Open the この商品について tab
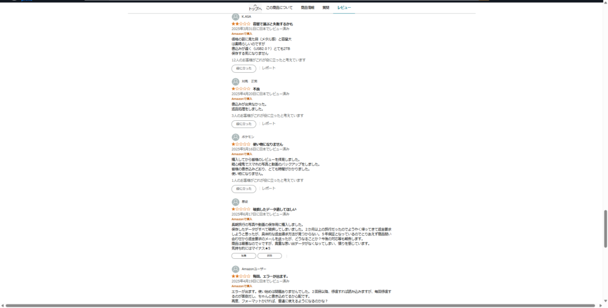Viewport: 608px width, 308px height. click(279, 8)
